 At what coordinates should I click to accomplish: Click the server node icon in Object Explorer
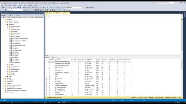[x=4, y=17]
